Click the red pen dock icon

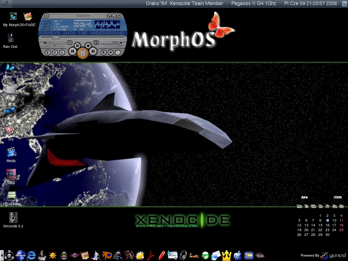pos(161,256)
